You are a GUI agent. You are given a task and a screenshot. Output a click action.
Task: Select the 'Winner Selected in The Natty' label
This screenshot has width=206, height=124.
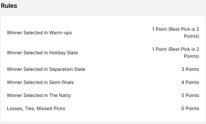39,95
